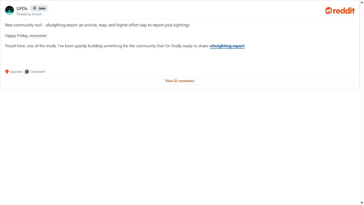Select the 'Happy Friday, everyone!' text

pos(26,36)
